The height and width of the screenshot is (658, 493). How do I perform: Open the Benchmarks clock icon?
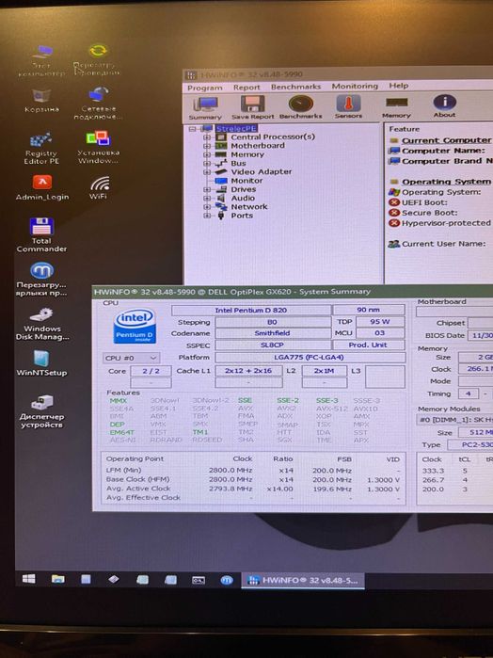pos(300,107)
